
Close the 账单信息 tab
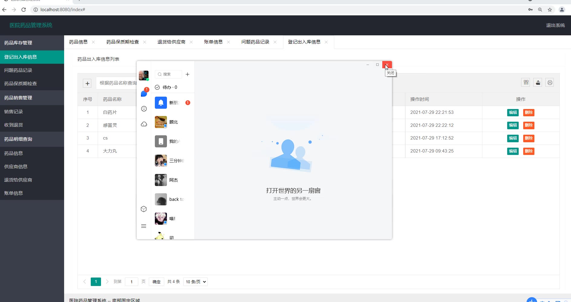(x=228, y=42)
